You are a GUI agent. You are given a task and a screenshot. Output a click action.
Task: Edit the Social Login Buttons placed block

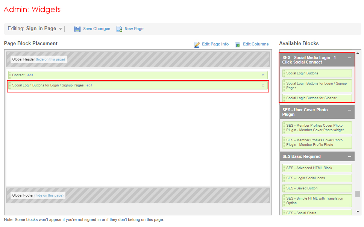coord(89,85)
